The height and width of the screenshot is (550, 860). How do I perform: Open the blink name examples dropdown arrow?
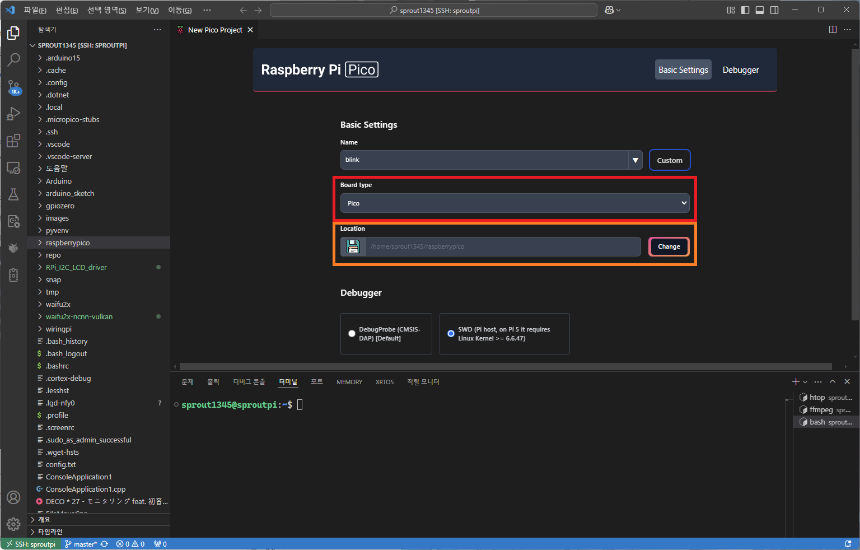pyautogui.click(x=635, y=160)
